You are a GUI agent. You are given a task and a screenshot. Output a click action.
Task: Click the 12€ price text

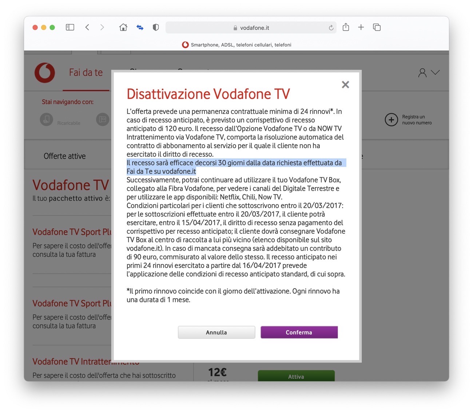click(218, 372)
